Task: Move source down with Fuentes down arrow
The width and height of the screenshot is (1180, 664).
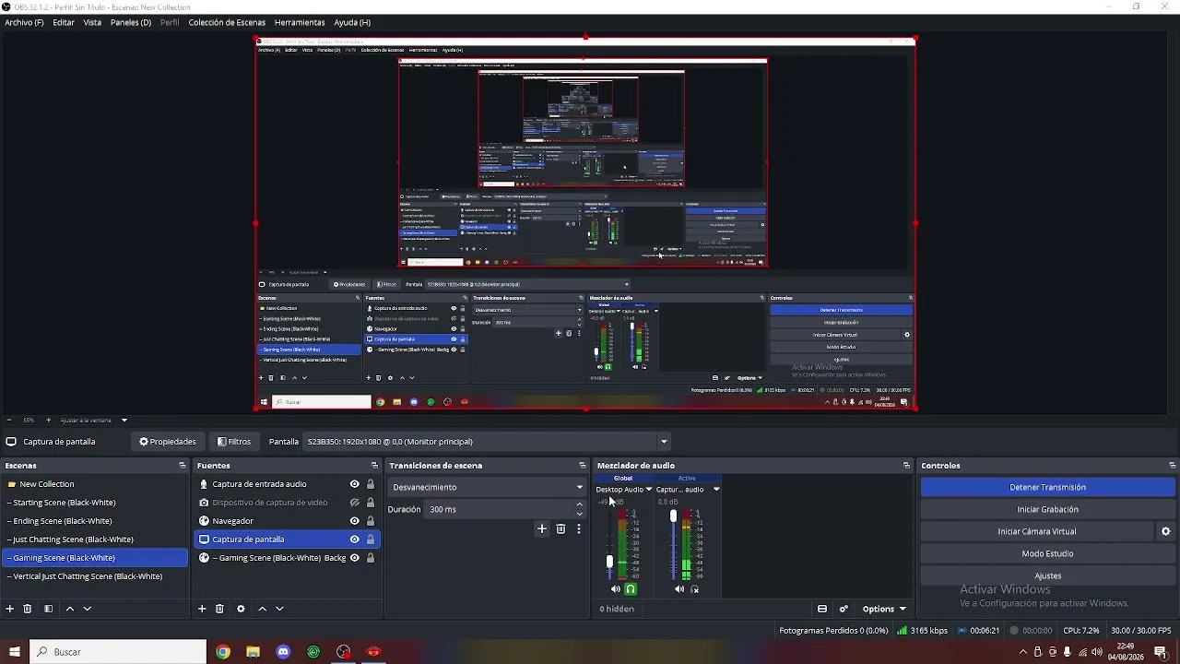Action: point(279,609)
